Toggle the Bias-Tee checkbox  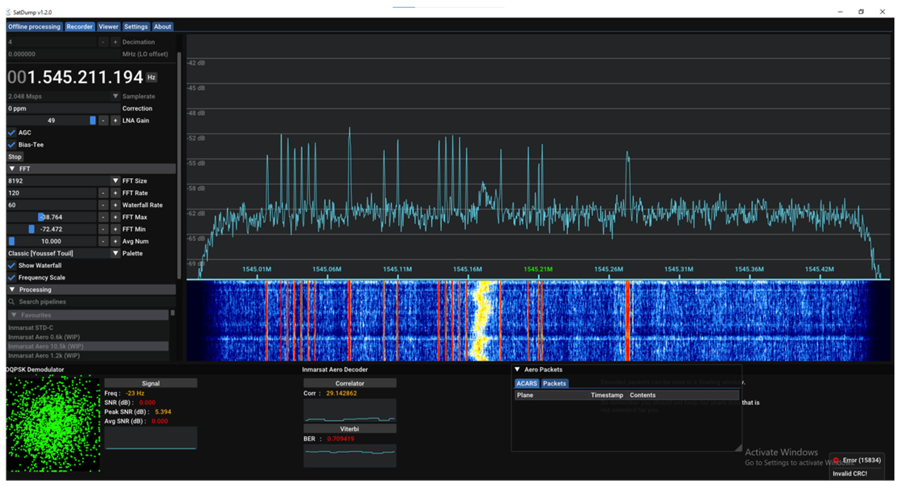12,144
